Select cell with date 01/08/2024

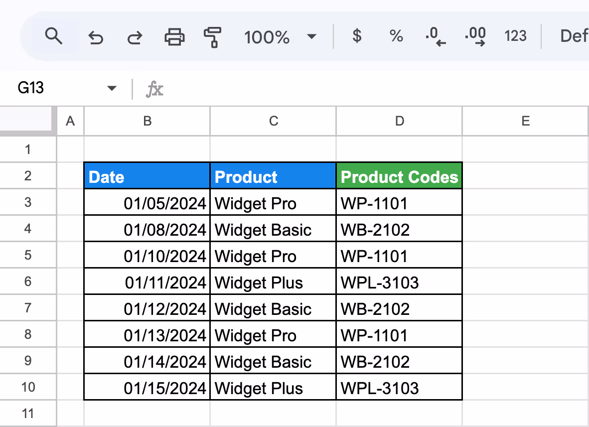[147, 229]
